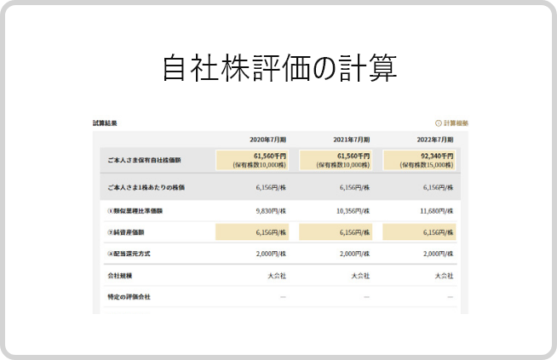Click the ご本人さま保有自社株価額 row label
This screenshot has width=557, height=360.
tap(144, 160)
